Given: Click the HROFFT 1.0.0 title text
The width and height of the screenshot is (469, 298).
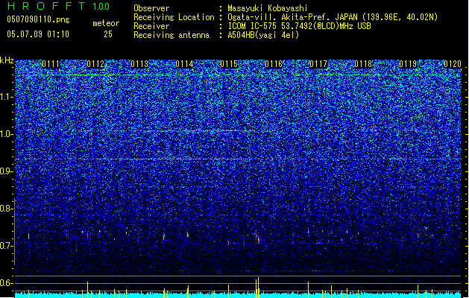Looking at the screenshot, I should 58,6.
